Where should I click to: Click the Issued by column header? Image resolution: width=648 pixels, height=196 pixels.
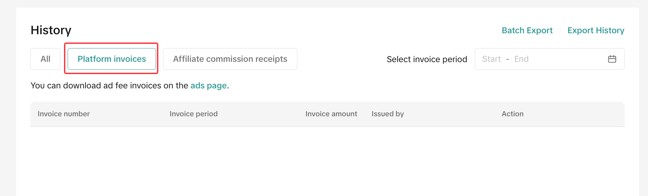point(388,114)
